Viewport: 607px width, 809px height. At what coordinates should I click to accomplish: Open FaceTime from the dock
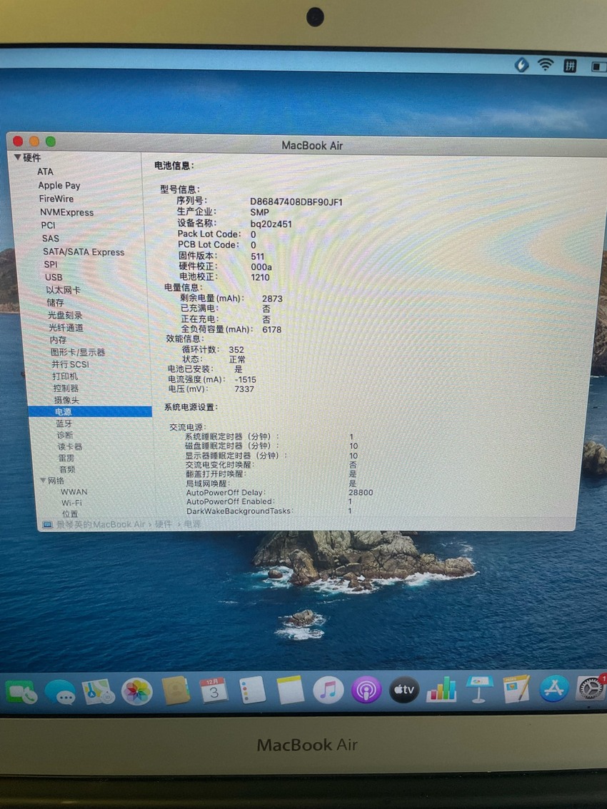pyautogui.click(x=21, y=692)
